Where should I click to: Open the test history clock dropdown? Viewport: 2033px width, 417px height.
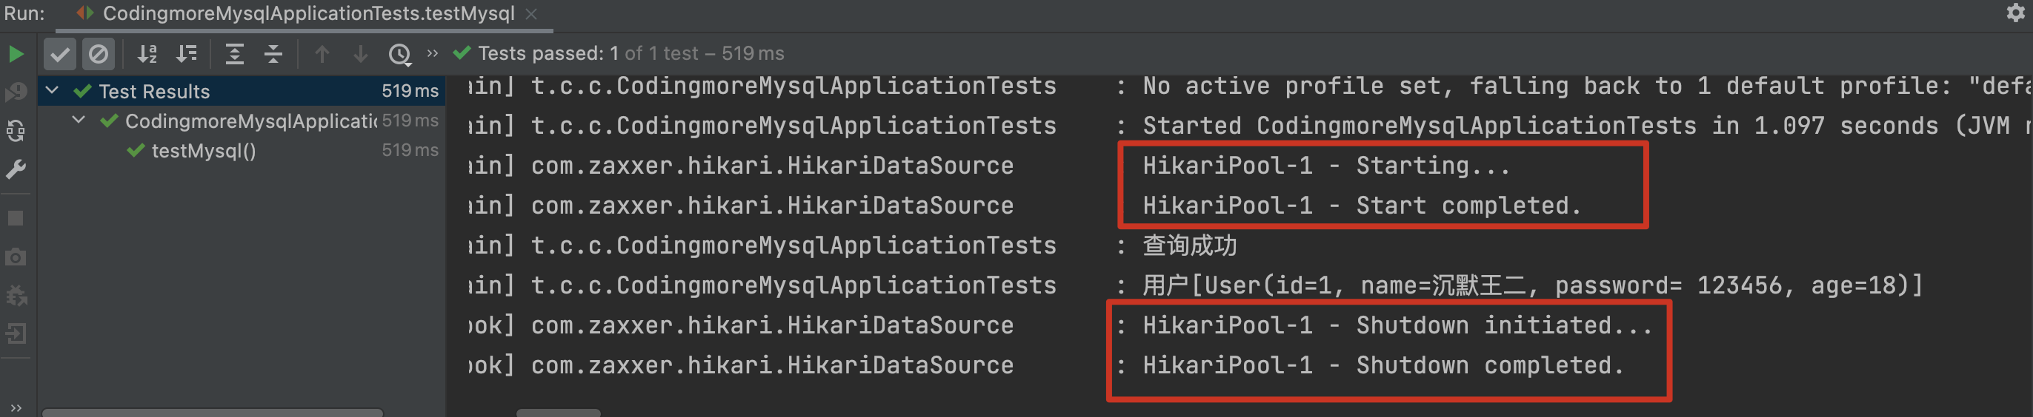(x=400, y=53)
